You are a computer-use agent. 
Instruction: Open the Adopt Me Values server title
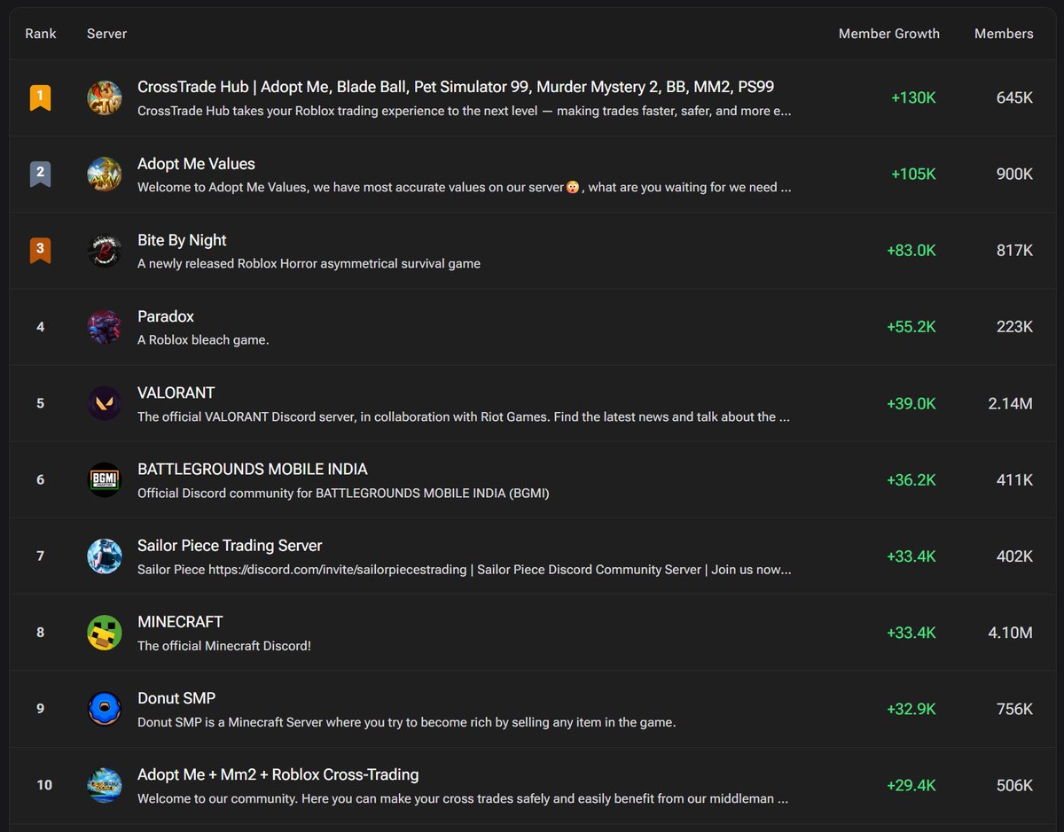196,164
